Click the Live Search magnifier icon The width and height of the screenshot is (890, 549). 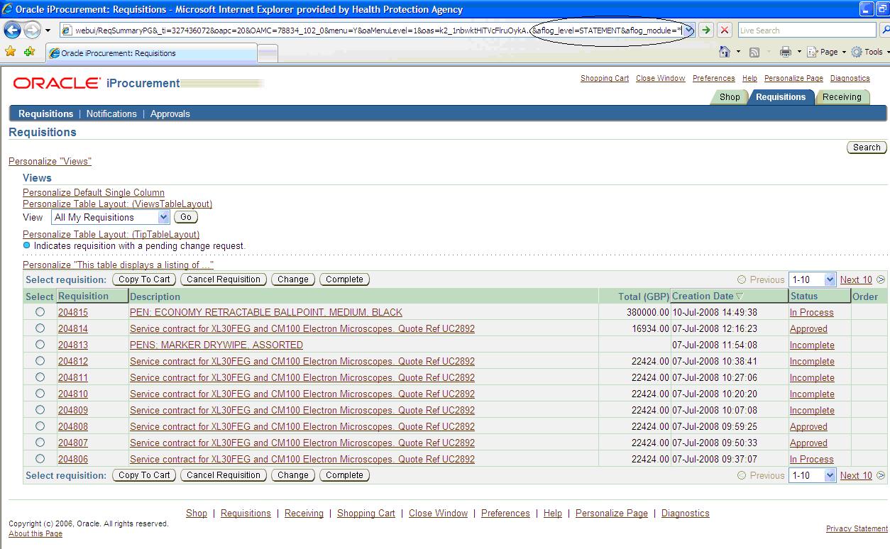[884, 30]
